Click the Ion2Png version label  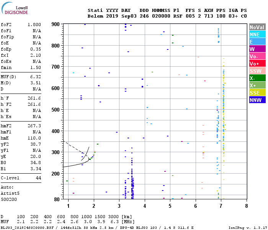[x=248, y=228]
